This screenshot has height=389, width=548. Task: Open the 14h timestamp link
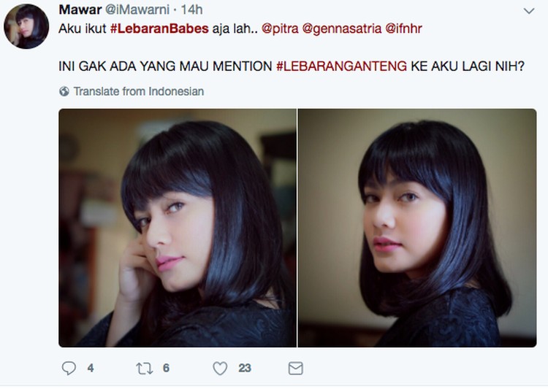point(191,9)
